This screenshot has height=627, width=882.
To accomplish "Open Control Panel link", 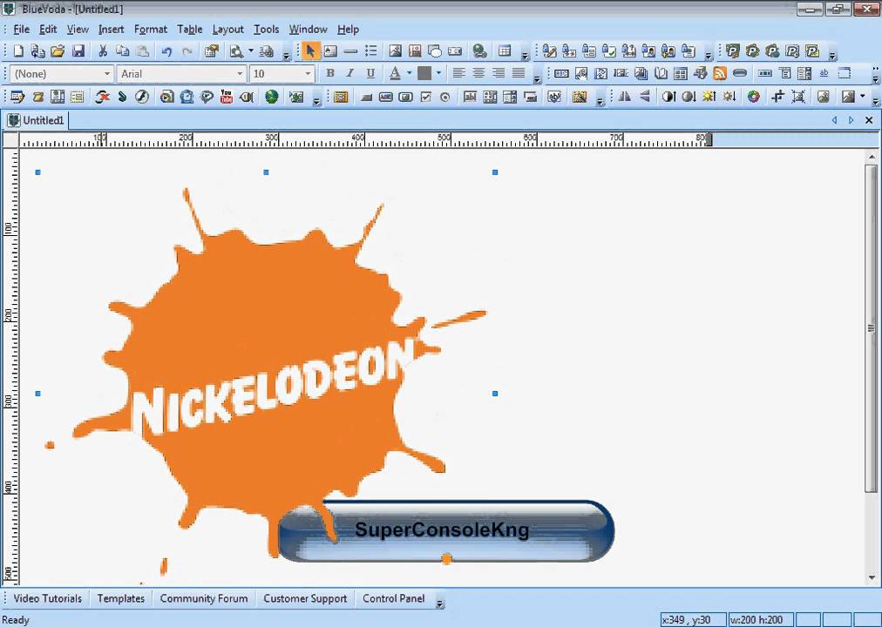I will point(394,598).
